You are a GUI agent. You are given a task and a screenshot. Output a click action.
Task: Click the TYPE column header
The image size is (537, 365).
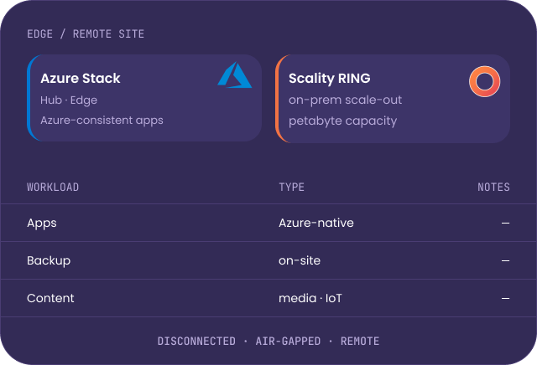coord(291,187)
